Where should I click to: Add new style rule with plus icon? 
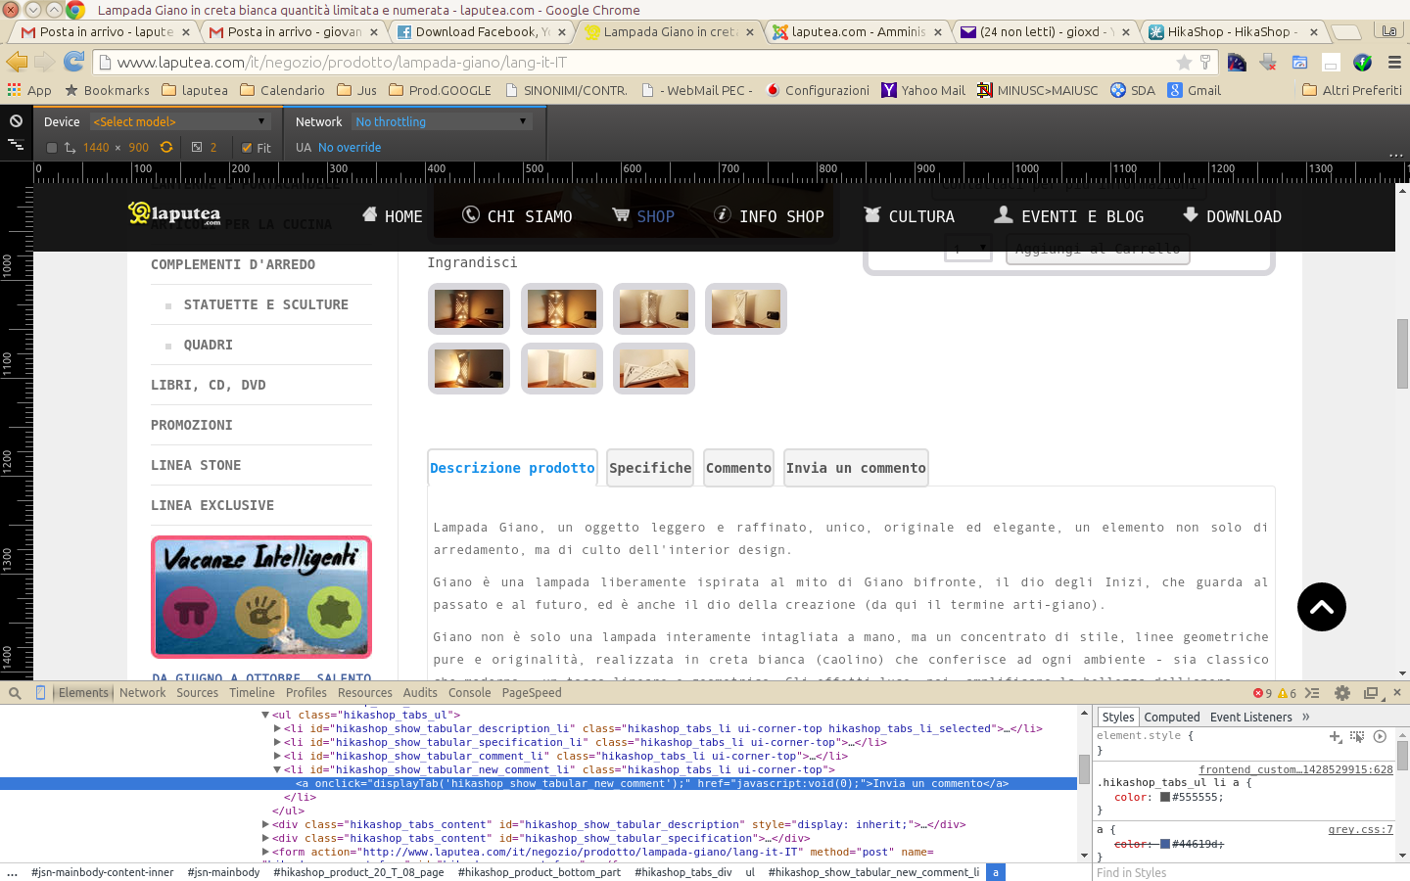1335,736
